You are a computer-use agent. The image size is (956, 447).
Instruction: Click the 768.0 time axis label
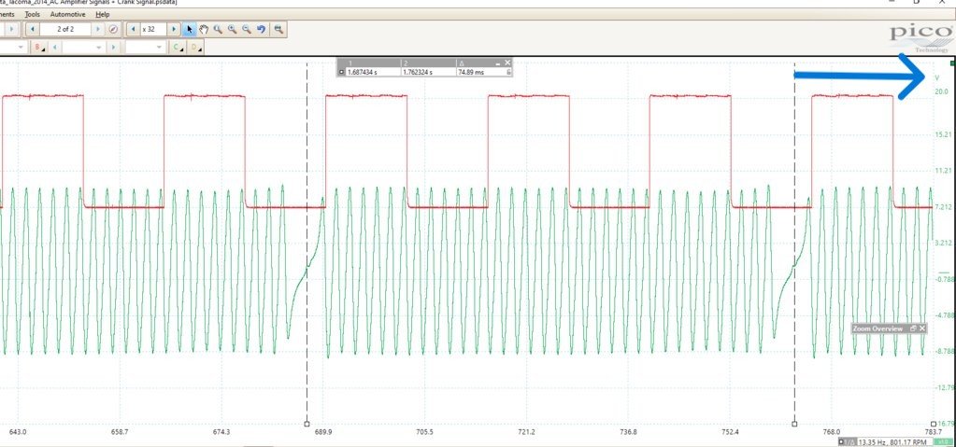(x=831, y=432)
